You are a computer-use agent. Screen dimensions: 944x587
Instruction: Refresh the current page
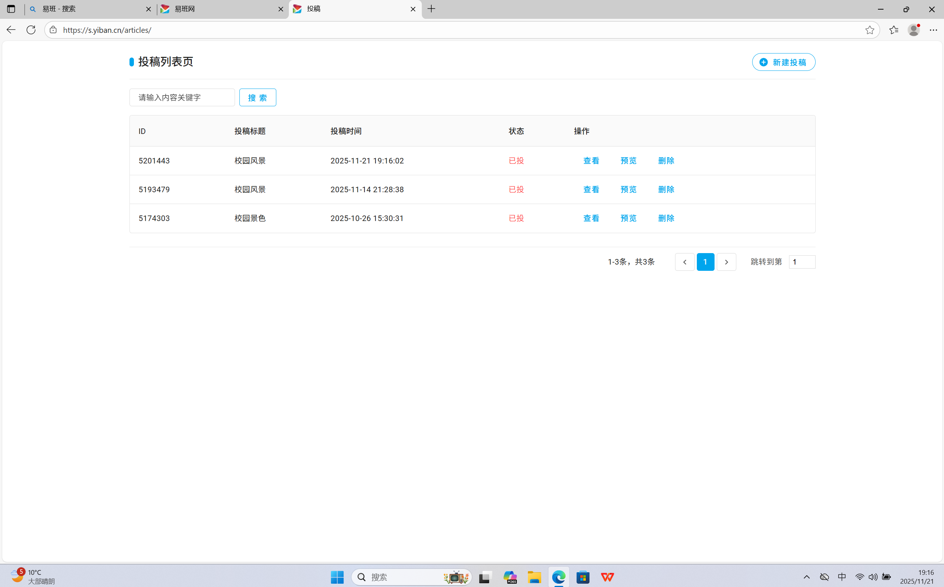coord(31,30)
